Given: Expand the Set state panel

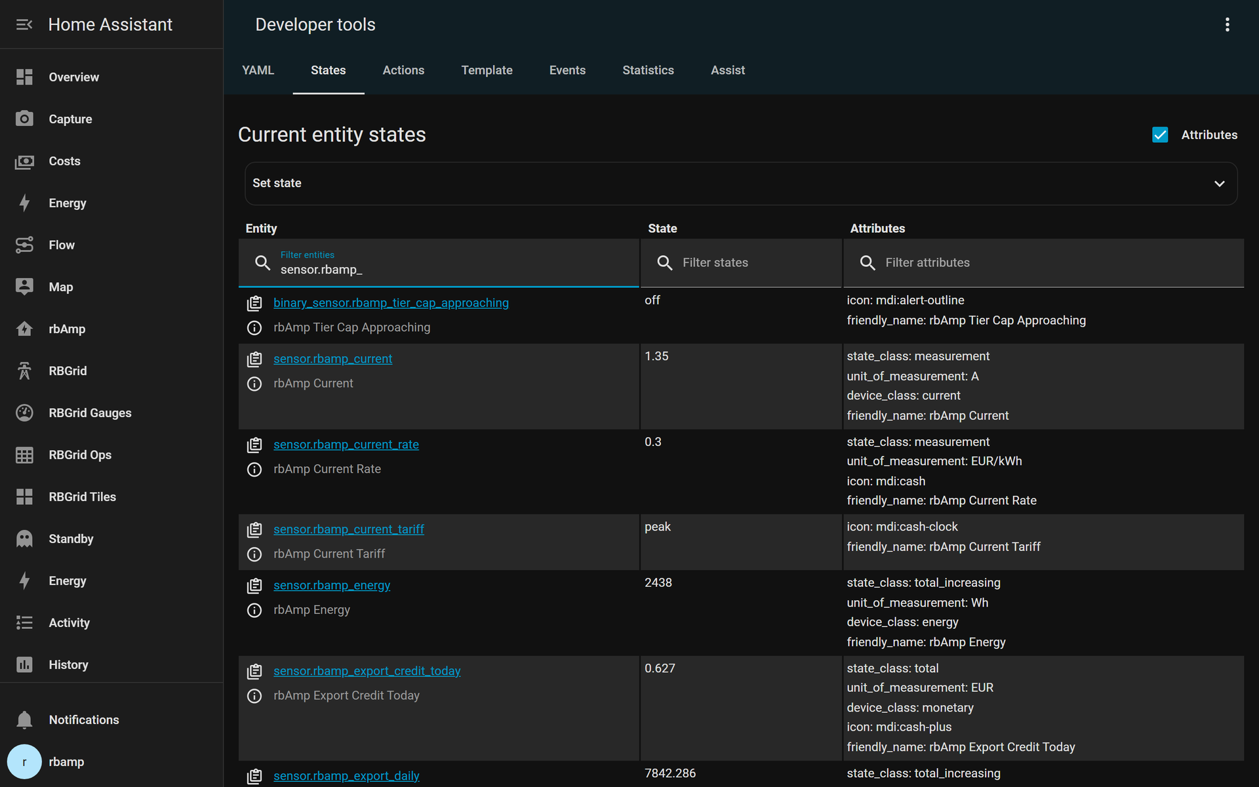Looking at the screenshot, I should (x=741, y=184).
